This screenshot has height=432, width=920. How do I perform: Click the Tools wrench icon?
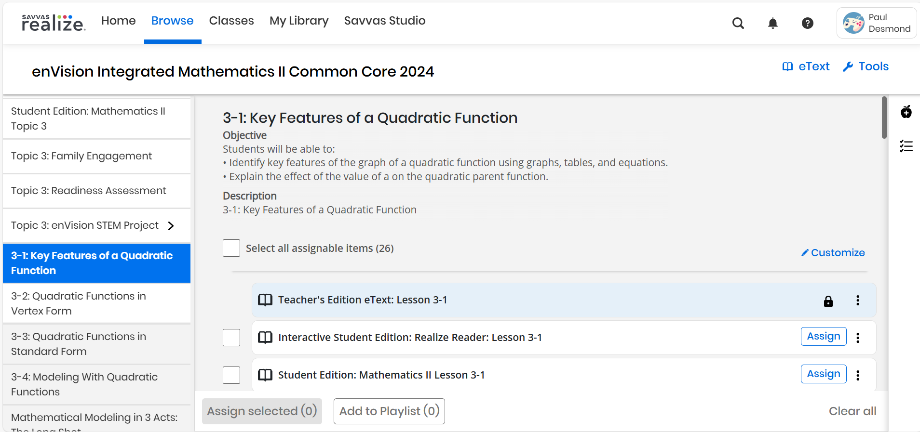point(848,66)
